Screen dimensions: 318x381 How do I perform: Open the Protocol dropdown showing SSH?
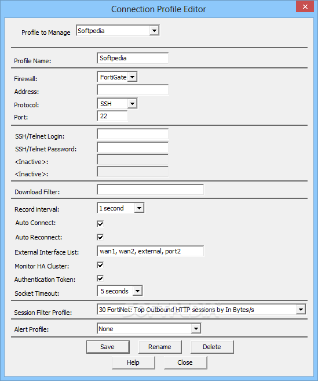point(117,103)
